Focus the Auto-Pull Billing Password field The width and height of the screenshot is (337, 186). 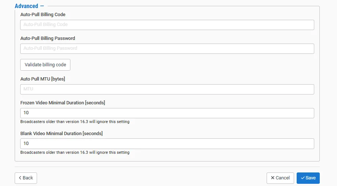[167, 48]
